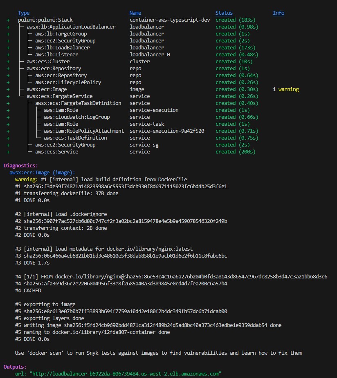Select the aws:ecs:TaskDefinition resource type
Image resolution: width=337 pixels, height=378 pixels.
click(x=75, y=138)
